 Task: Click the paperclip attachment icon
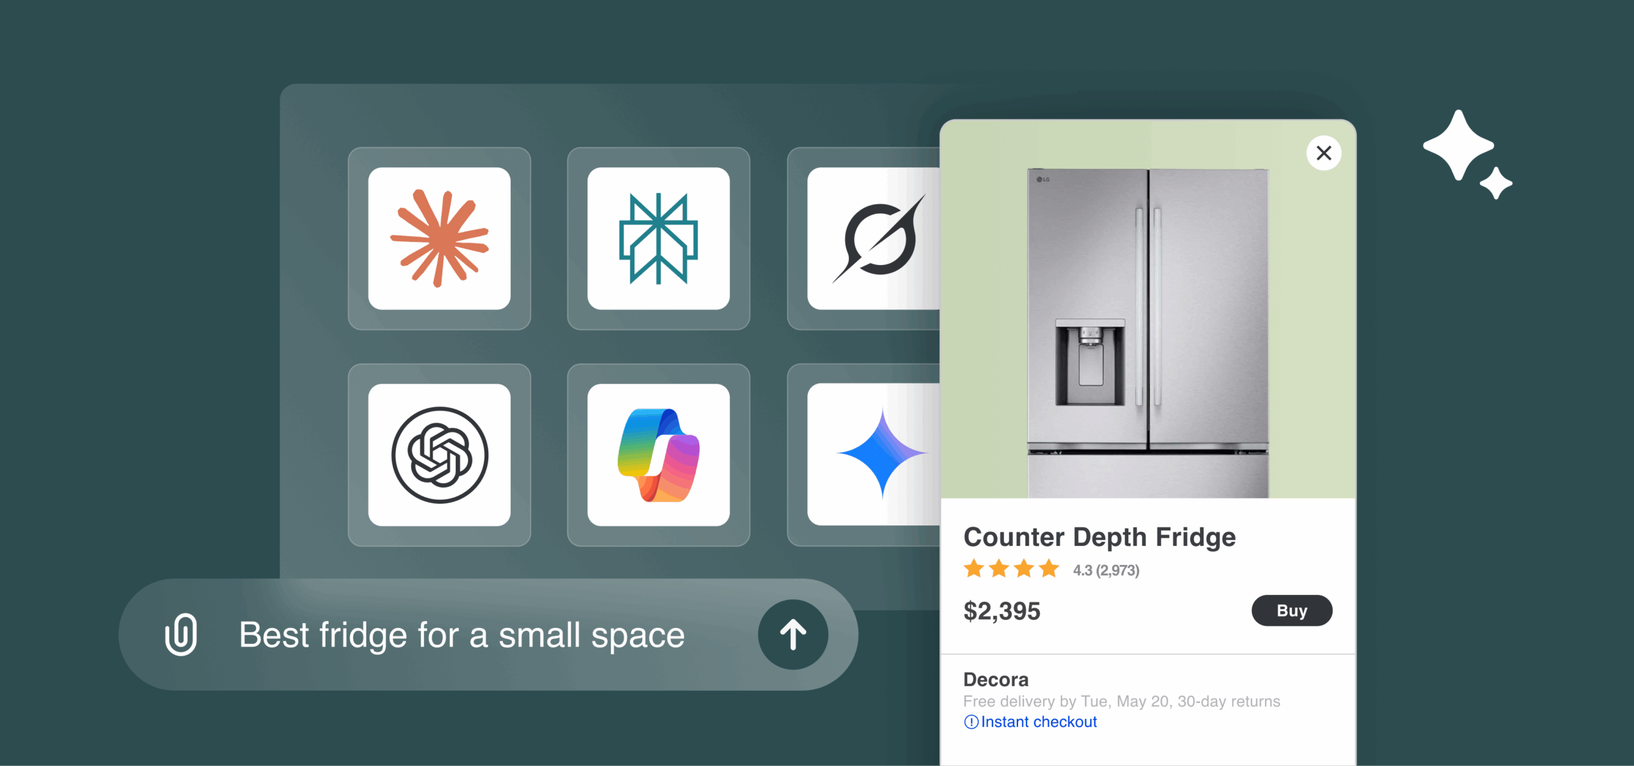coord(181,635)
